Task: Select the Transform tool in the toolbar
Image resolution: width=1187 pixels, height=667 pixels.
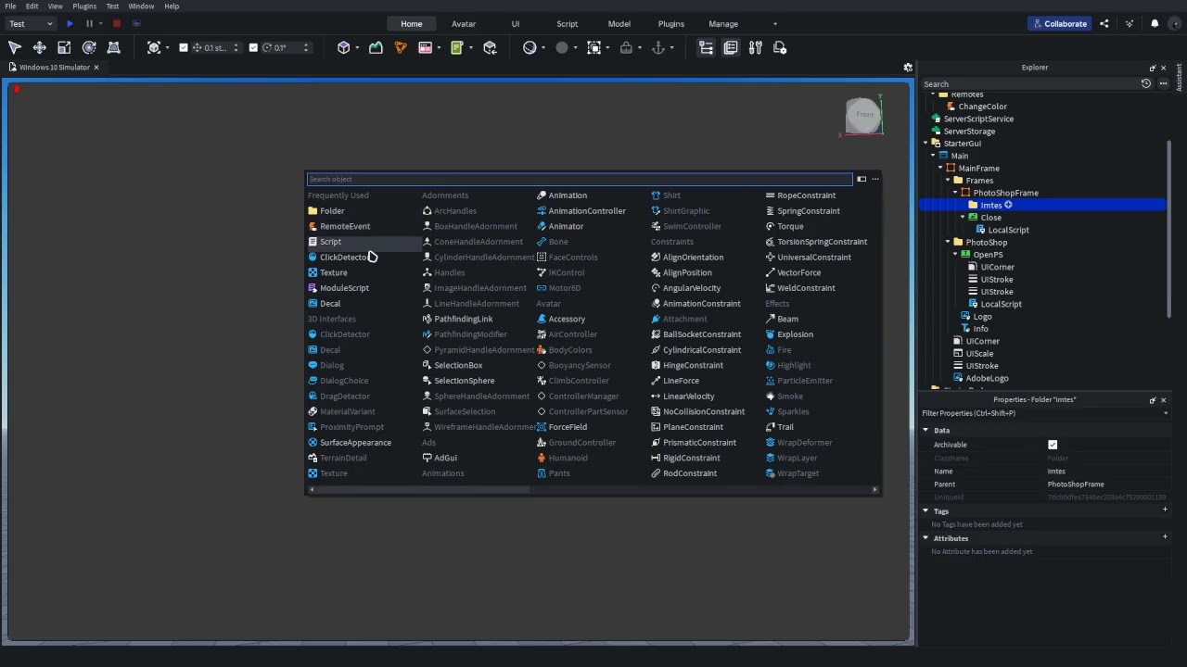Action: (114, 47)
